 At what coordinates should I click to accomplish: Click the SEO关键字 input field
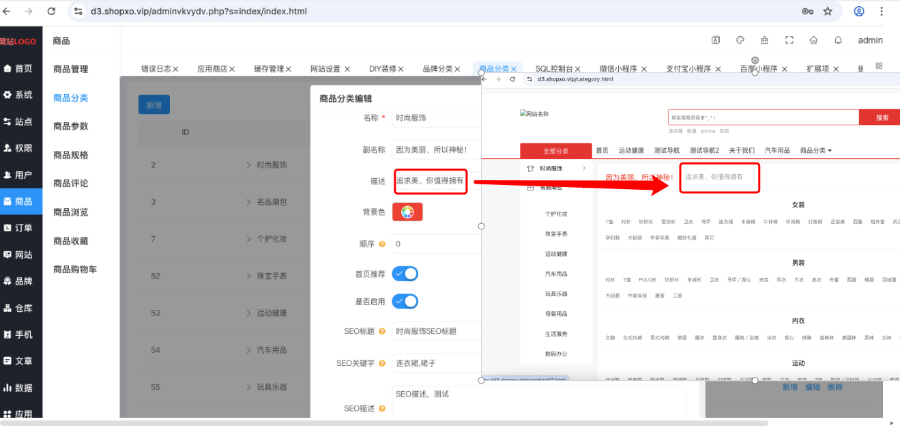437,363
